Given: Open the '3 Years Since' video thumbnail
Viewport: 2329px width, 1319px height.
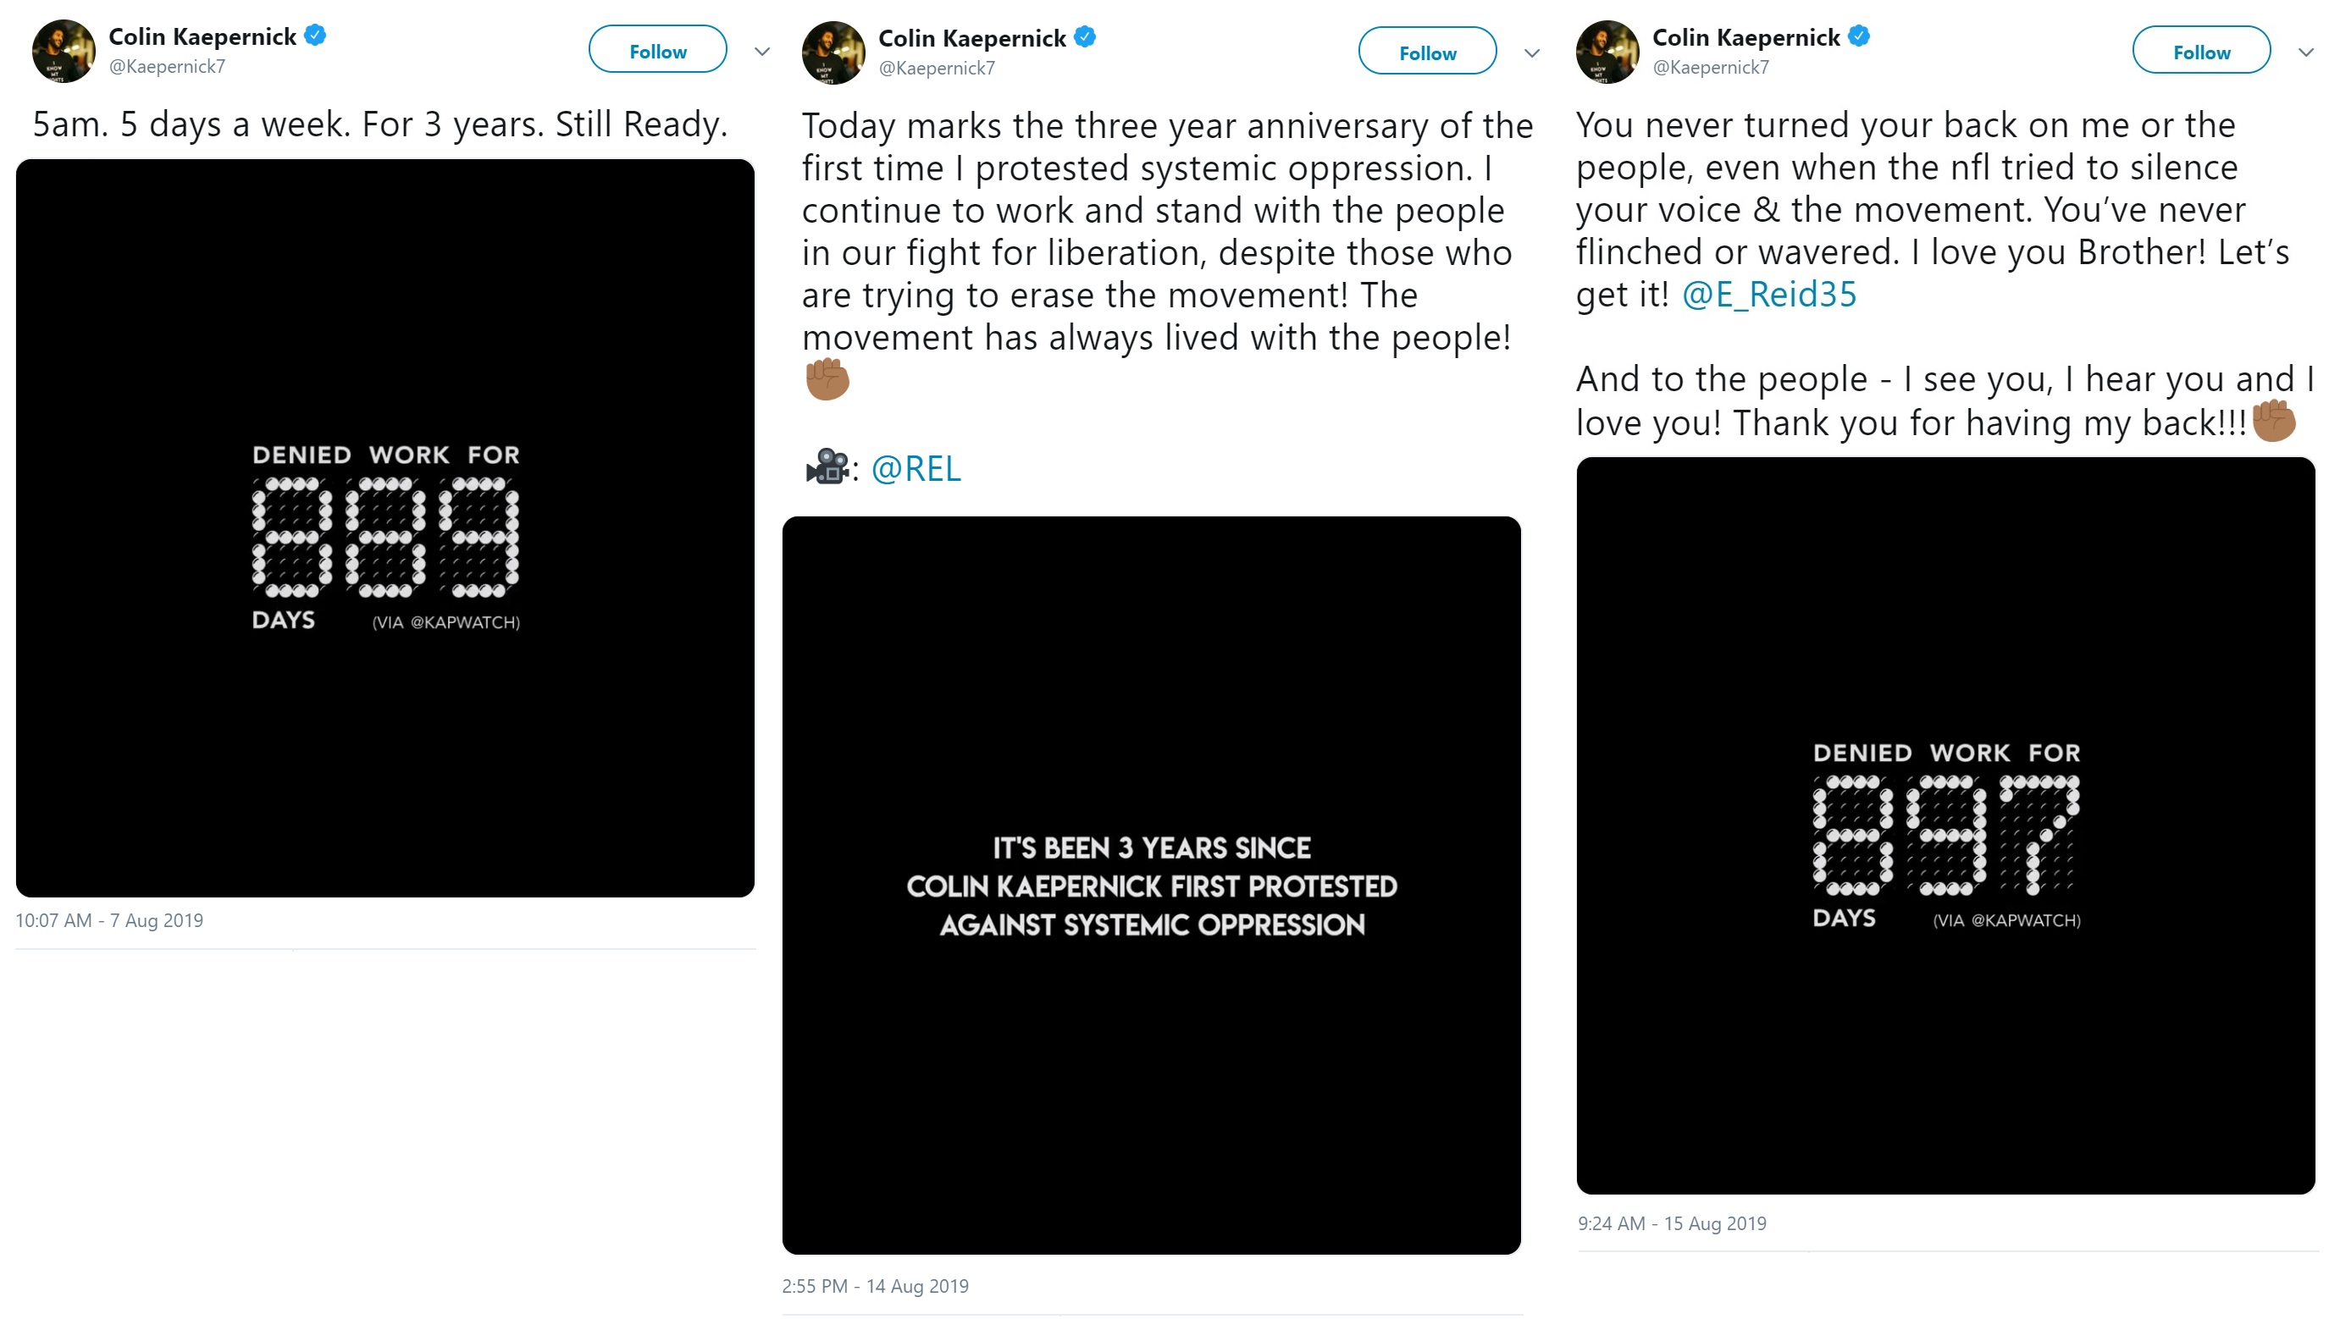Looking at the screenshot, I should [1151, 885].
